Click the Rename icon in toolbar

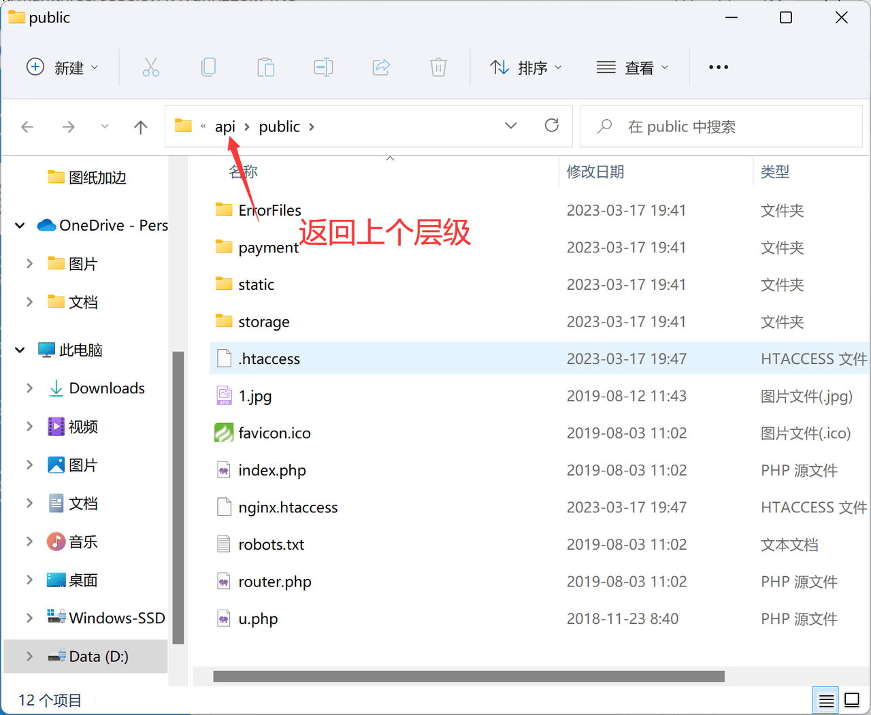pos(323,67)
